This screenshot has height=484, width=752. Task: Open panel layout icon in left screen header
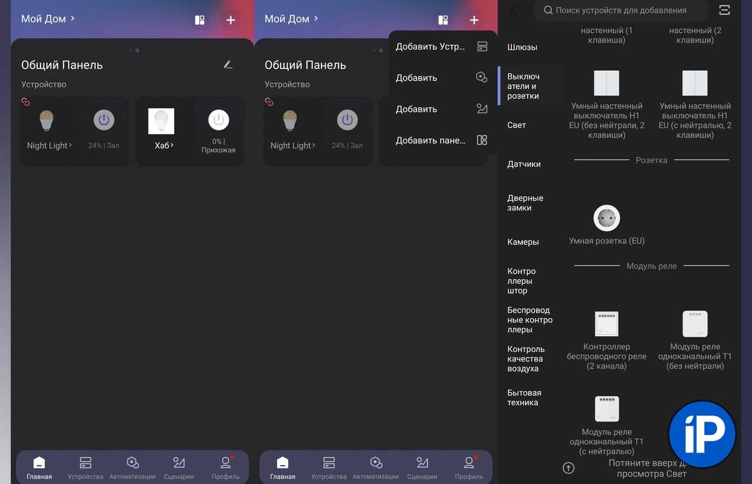click(x=200, y=20)
